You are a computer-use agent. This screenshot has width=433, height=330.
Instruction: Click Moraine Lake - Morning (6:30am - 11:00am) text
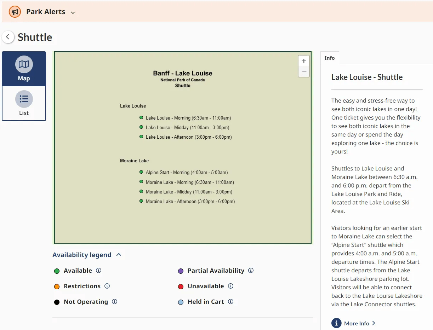[x=190, y=182]
